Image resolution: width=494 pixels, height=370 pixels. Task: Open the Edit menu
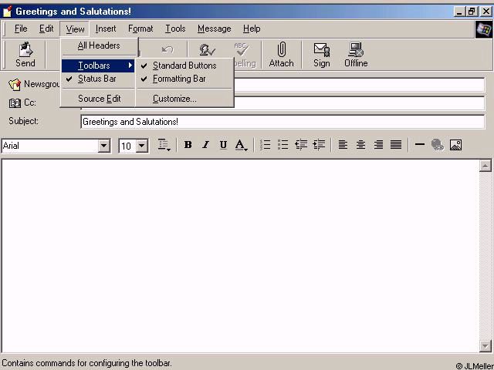click(x=46, y=29)
